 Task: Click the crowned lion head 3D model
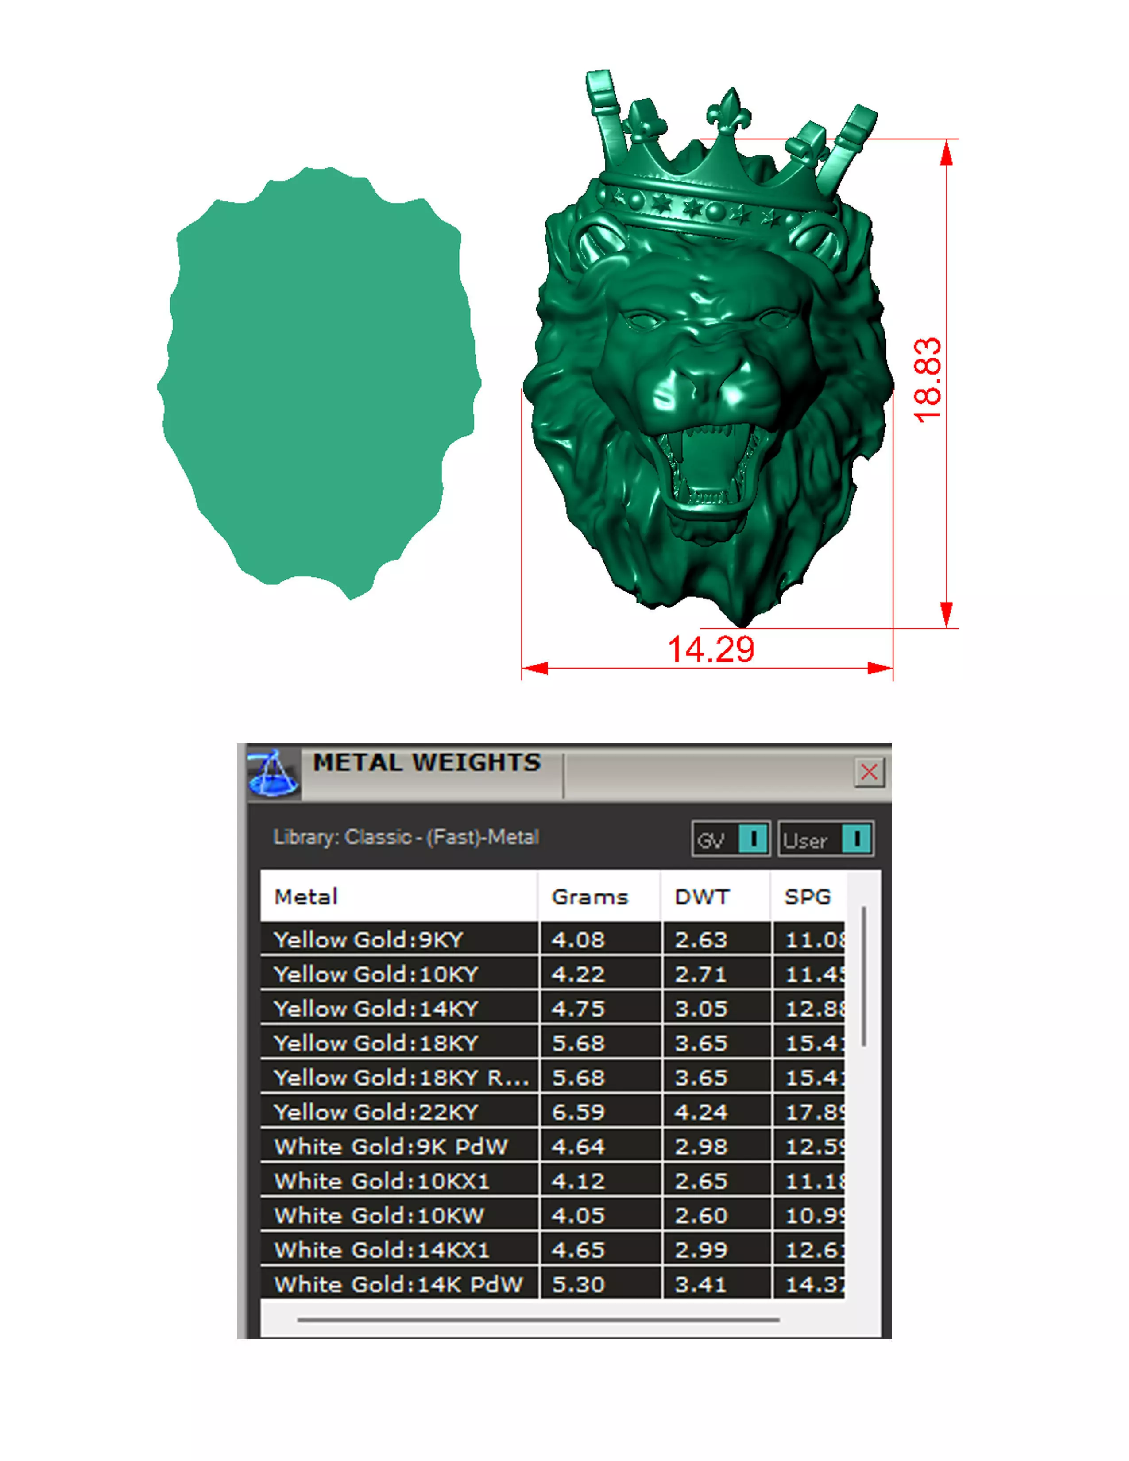(708, 348)
